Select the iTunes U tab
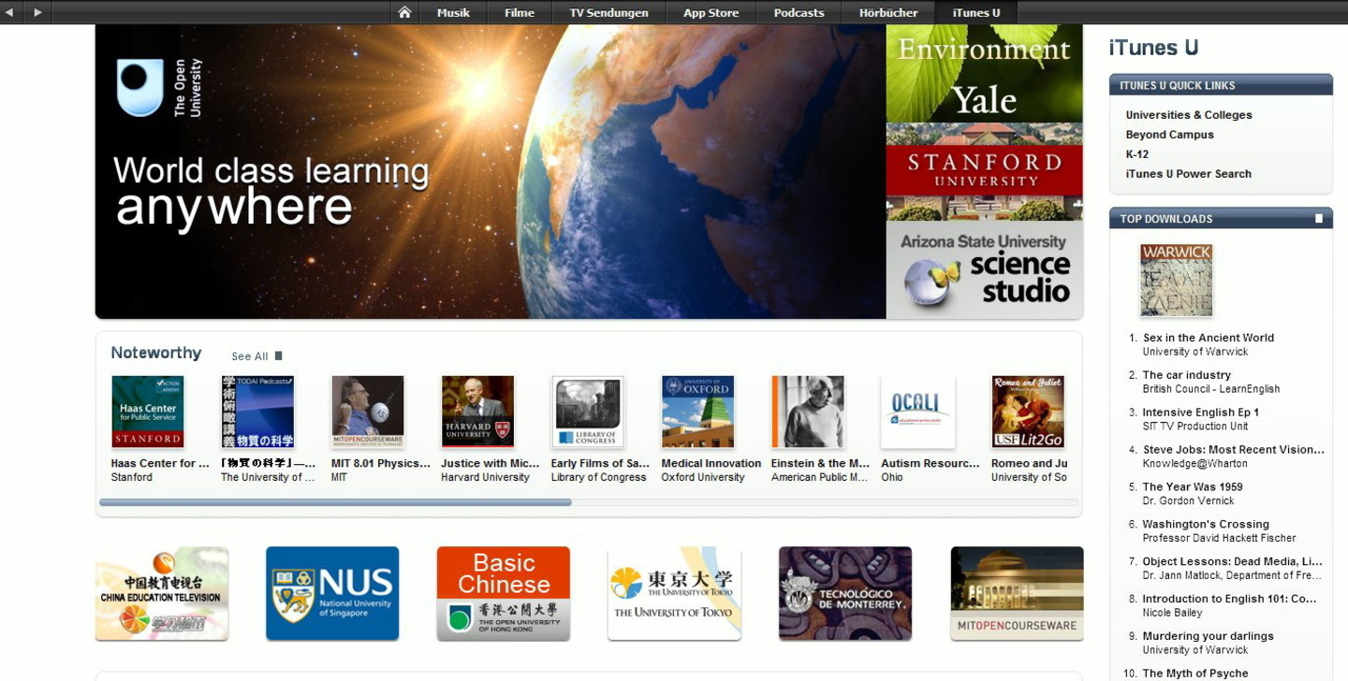 975,12
